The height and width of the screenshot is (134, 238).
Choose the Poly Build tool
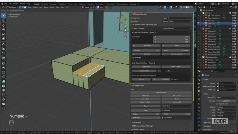(4, 81)
